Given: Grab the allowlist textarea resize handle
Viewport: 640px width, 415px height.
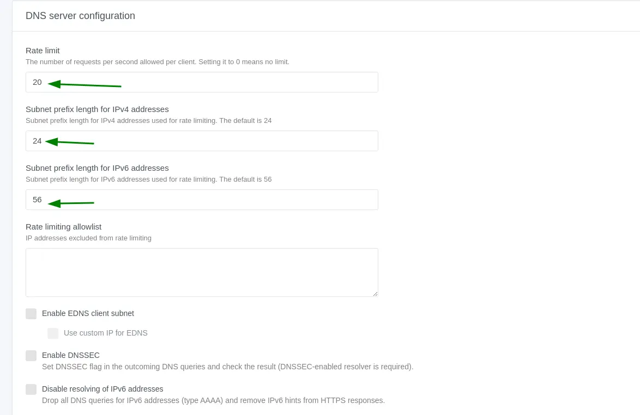Looking at the screenshot, I should click(x=375, y=294).
